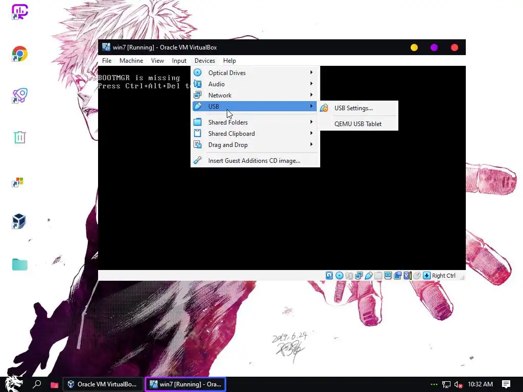Expand the Drag and Drop submenu arrow
This screenshot has width=523, height=392.
click(311, 144)
